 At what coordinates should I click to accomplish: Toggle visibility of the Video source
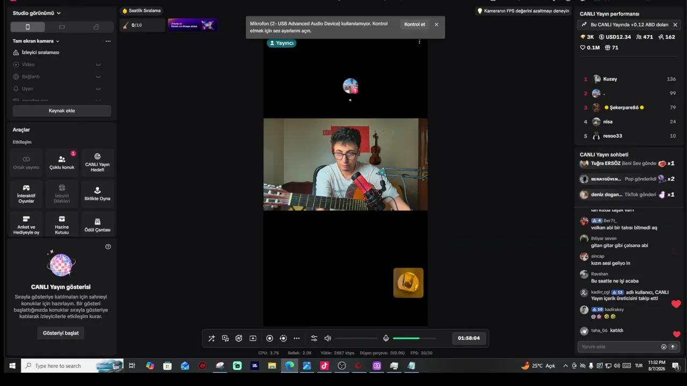click(x=98, y=64)
